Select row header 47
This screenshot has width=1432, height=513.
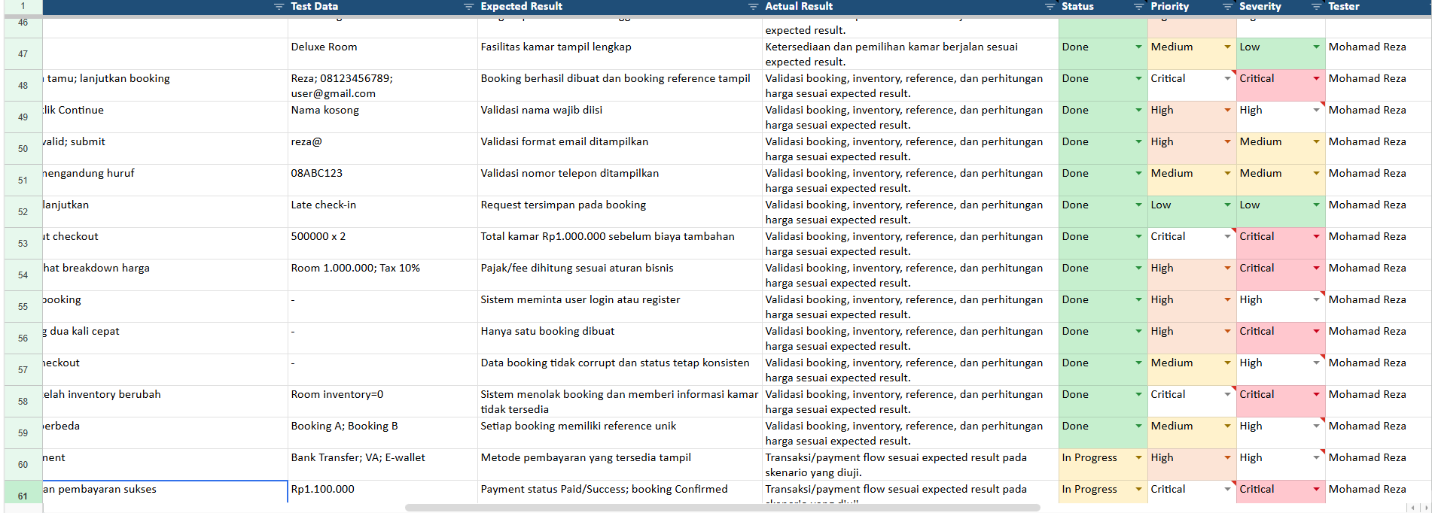(x=23, y=54)
